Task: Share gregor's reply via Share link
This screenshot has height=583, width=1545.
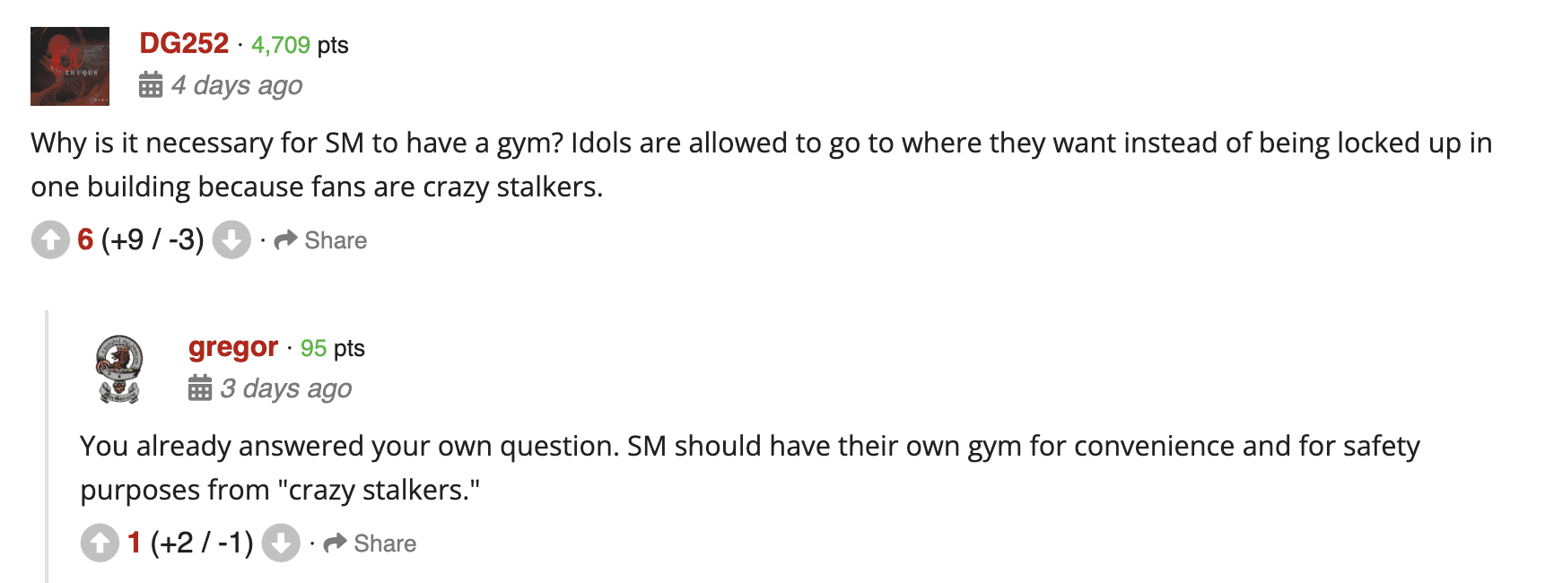Action: pyautogui.click(x=384, y=543)
